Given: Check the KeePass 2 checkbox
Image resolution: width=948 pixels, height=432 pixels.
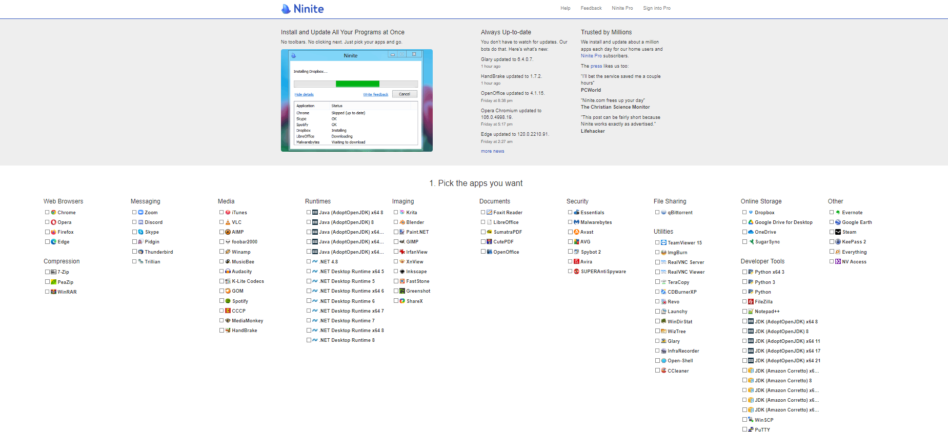Looking at the screenshot, I should [x=832, y=241].
